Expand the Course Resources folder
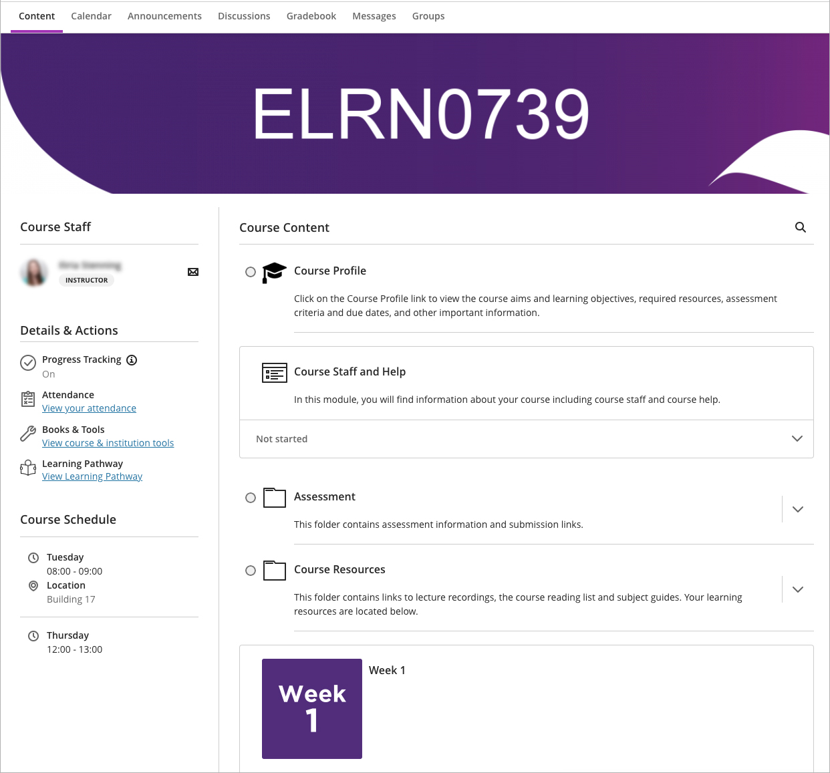This screenshot has height=773, width=830. pos(797,589)
